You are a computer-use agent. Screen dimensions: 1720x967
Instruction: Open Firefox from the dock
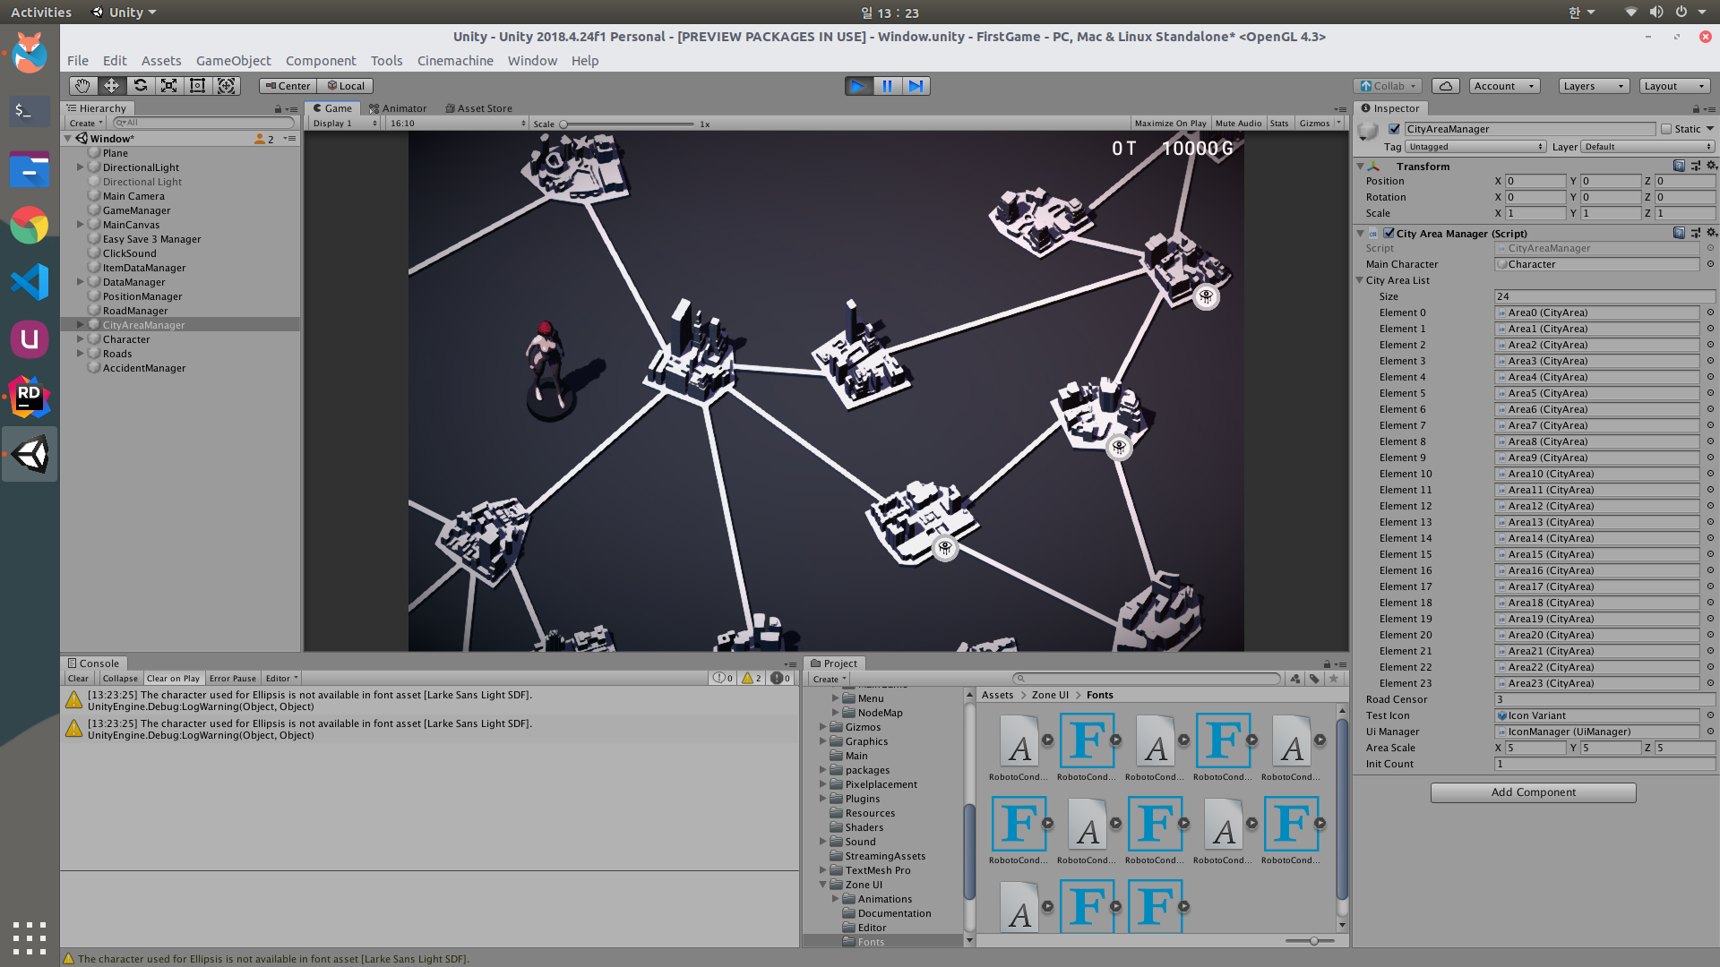(x=30, y=53)
